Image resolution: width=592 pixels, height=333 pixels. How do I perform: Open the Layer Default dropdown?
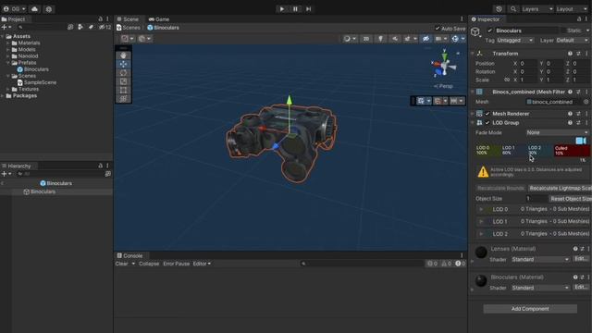click(x=572, y=40)
